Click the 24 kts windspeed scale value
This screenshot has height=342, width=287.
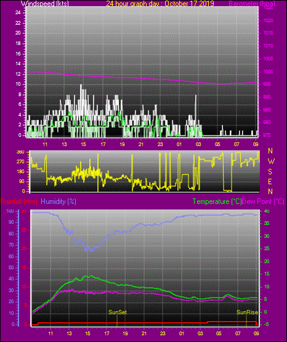tap(18, 13)
